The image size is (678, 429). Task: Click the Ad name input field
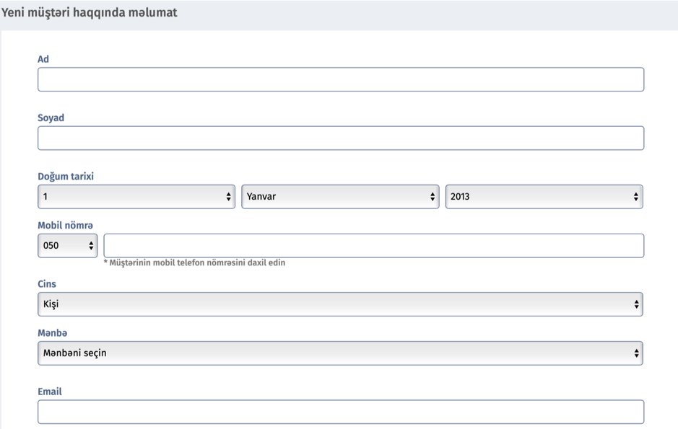[341, 79]
